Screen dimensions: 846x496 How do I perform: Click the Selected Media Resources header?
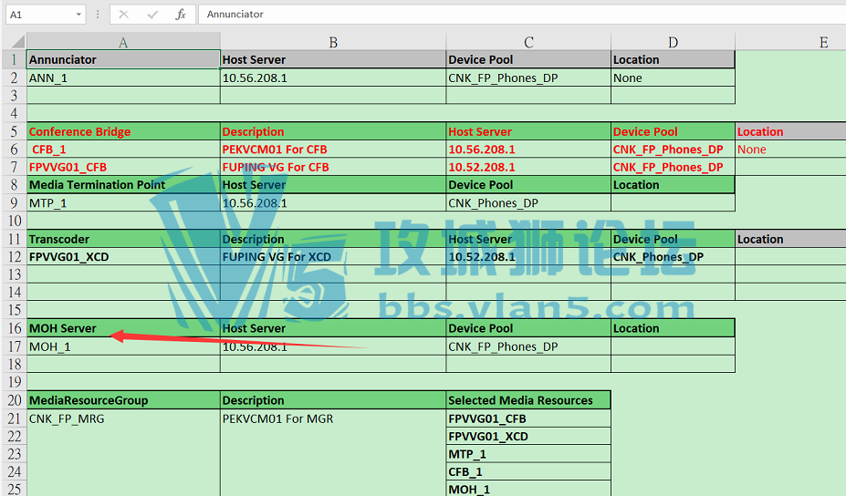click(528, 400)
